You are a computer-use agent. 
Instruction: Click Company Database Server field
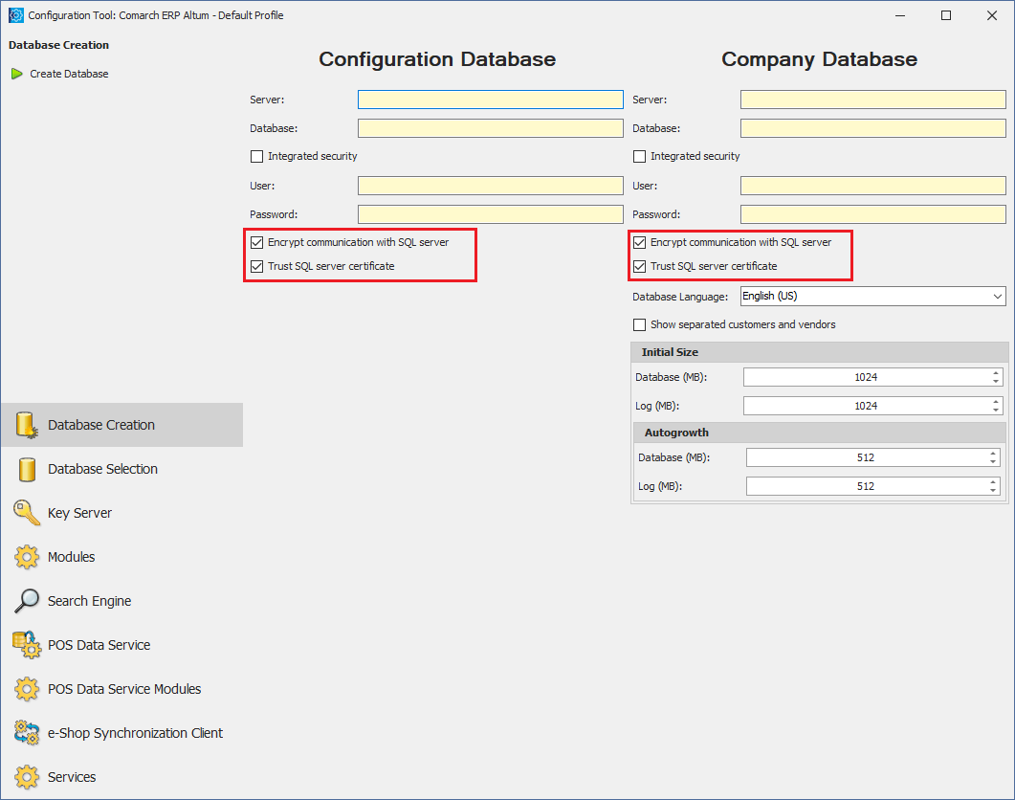pyautogui.click(x=873, y=100)
